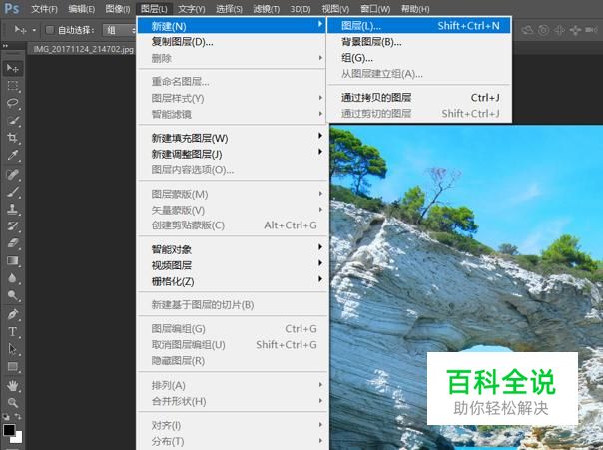Choose 复制图层(D)...
The image size is (603, 450).
pyautogui.click(x=232, y=42)
